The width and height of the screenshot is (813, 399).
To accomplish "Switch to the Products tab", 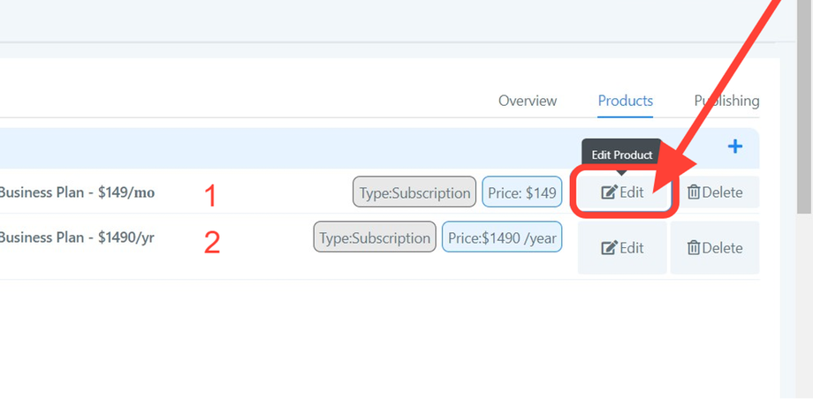I will coord(625,101).
